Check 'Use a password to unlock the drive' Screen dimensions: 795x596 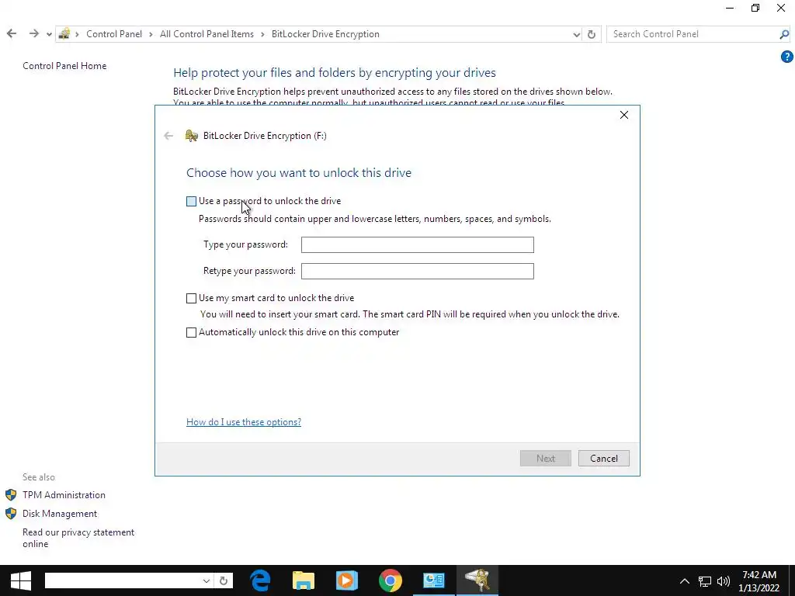click(191, 201)
